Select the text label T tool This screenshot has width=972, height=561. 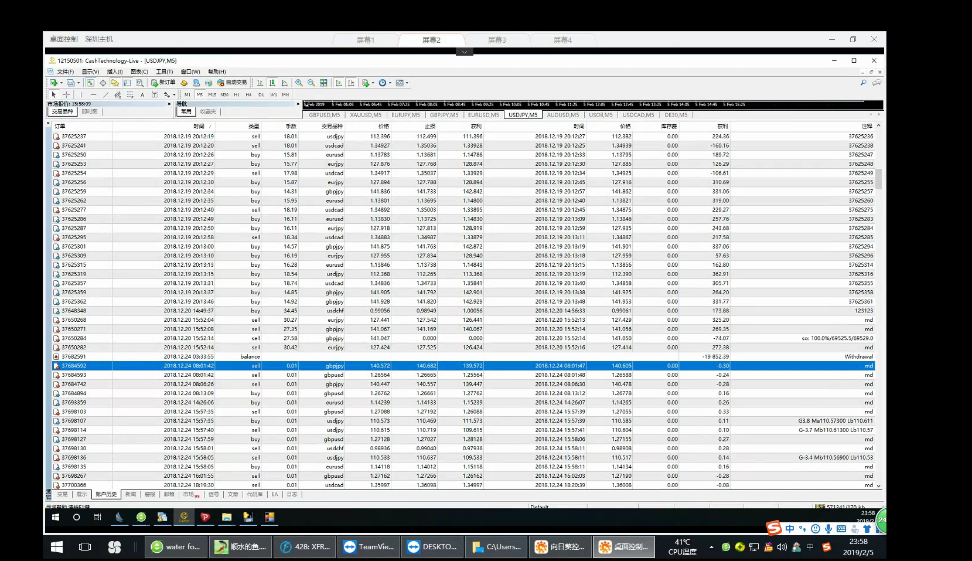(x=155, y=94)
